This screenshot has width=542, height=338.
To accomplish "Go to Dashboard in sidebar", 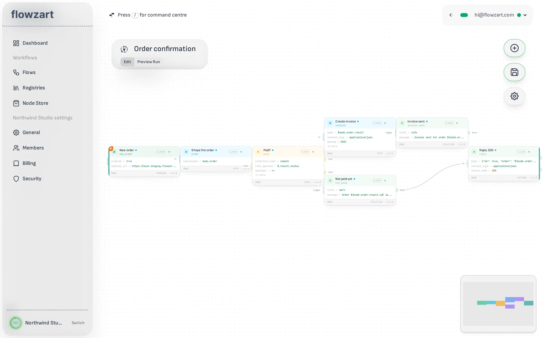I will (x=35, y=43).
